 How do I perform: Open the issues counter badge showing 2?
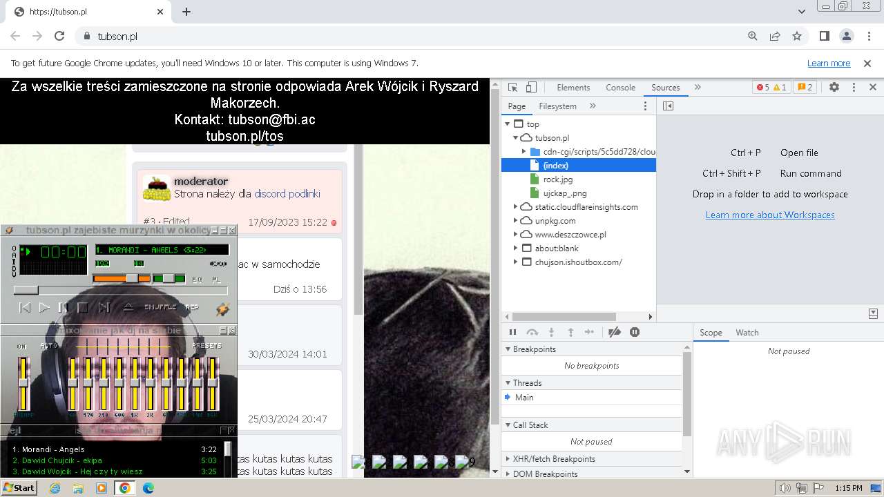click(805, 88)
